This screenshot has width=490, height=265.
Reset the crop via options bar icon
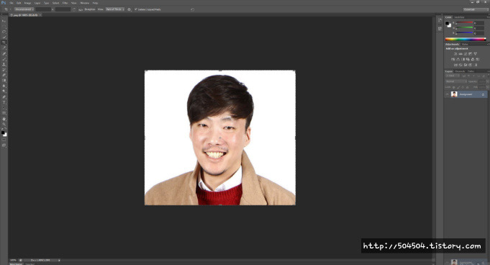pyautogui.click(x=192, y=9)
